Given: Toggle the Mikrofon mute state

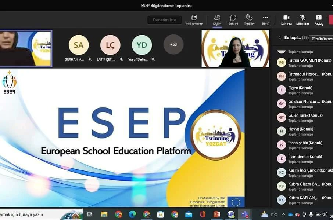Looking at the screenshot, I should click(x=302, y=20).
